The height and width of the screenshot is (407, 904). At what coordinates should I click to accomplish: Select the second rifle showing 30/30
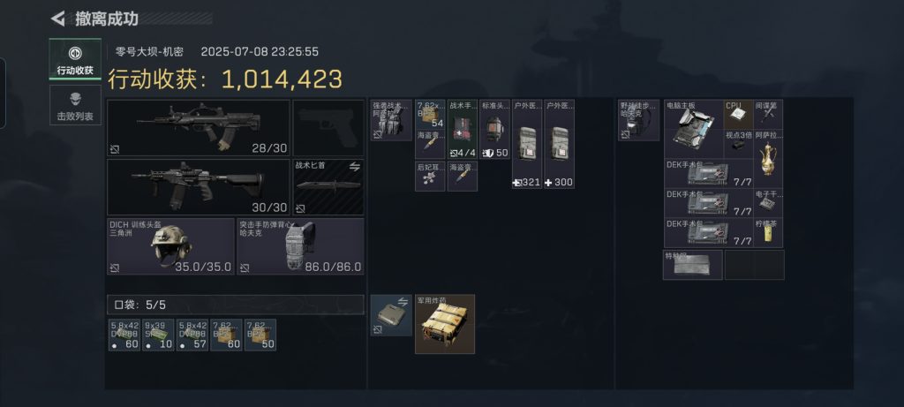pyautogui.click(x=199, y=187)
